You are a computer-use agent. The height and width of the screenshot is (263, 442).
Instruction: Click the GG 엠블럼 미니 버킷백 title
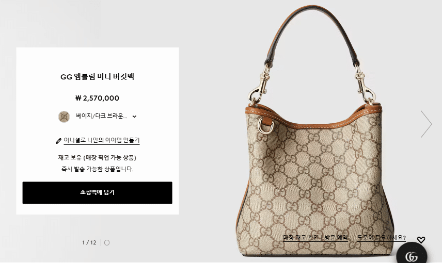97,77
